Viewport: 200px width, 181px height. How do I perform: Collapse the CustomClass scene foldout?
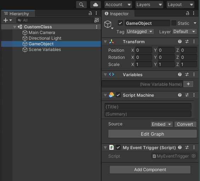[x=15, y=27]
